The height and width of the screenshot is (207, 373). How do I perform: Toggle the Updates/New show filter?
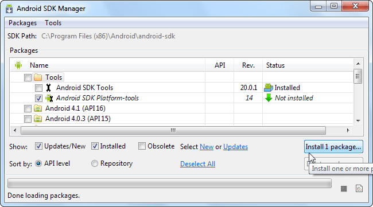(38, 146)
